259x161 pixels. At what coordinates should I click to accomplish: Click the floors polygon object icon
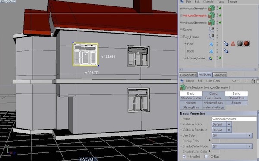[211, 51]
